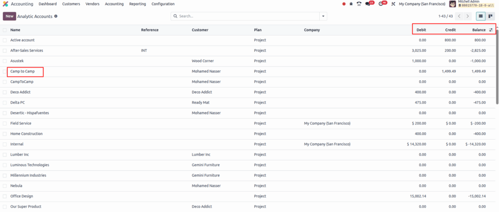This screenshot has height=212, width=499.
Task: Click the INT reference cell
Action: (144, 51)
